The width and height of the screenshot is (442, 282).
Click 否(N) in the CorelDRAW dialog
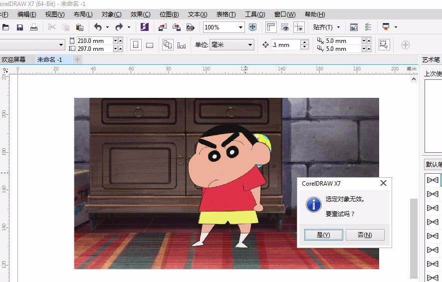[x=365, y=235]
